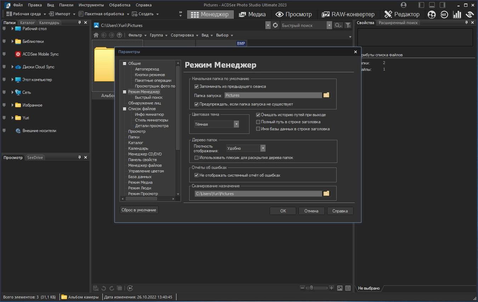
Task: Expand 'Этот компьютер' in folder tree
Action: [12, 80]
